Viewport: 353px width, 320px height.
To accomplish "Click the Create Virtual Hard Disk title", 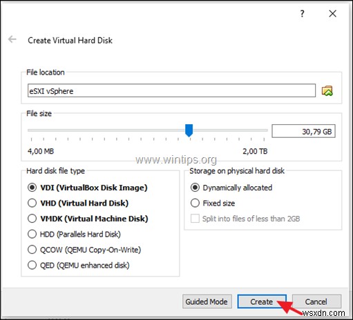I will click(70, 41).
